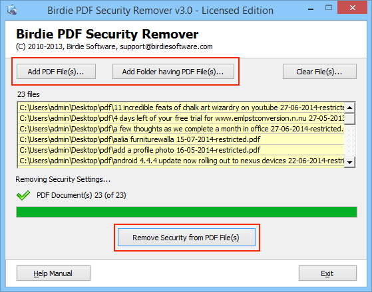Select aalia furniturewalla restricted PDF entry
The height and width of the screenshot is (292, 372).
coord(181,139)
